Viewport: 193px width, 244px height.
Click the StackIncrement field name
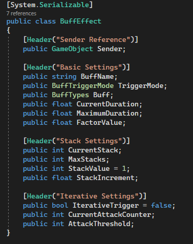[x=105, y=178]
